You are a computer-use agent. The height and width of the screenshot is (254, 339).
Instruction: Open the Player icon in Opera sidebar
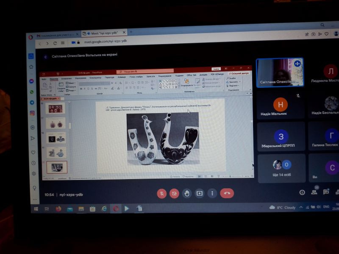click(33, 127)
